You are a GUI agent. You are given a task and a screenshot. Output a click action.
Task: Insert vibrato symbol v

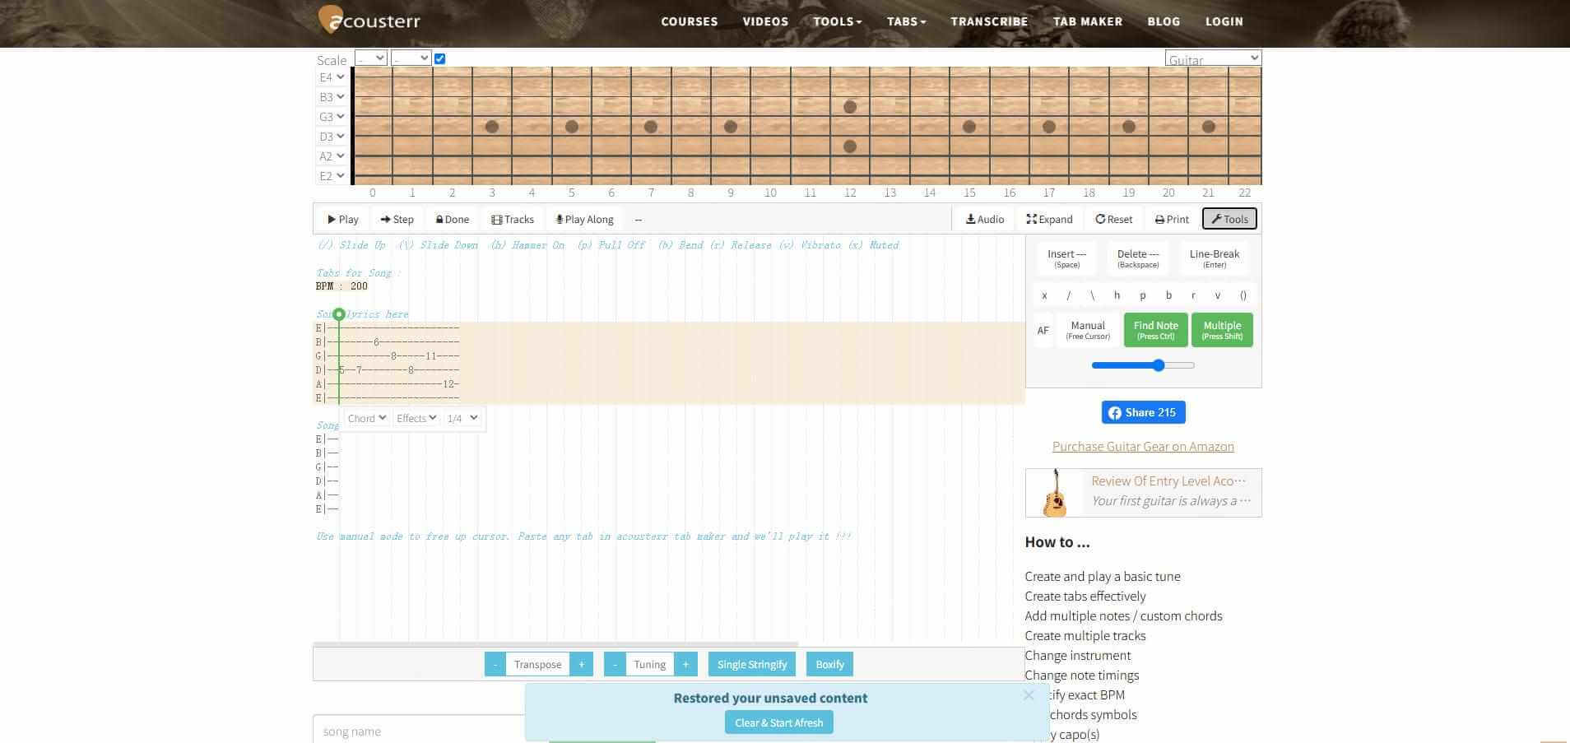coord(1217,295)
